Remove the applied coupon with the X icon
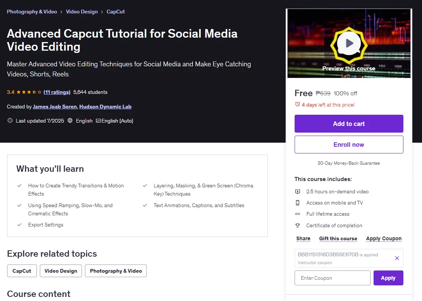The width and height of the screenshot is (422, 301). point(397,258)
